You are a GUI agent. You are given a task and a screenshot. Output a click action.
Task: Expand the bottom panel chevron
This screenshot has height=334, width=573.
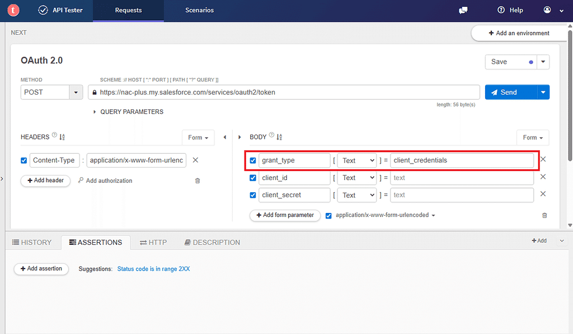coord(562,241)
